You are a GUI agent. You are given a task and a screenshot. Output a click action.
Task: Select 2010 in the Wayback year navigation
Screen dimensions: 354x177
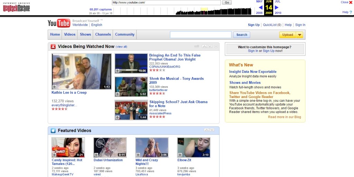(278, 13)
